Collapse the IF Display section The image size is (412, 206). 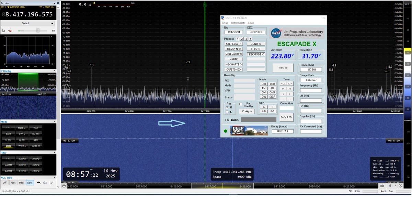pos(54,71)
